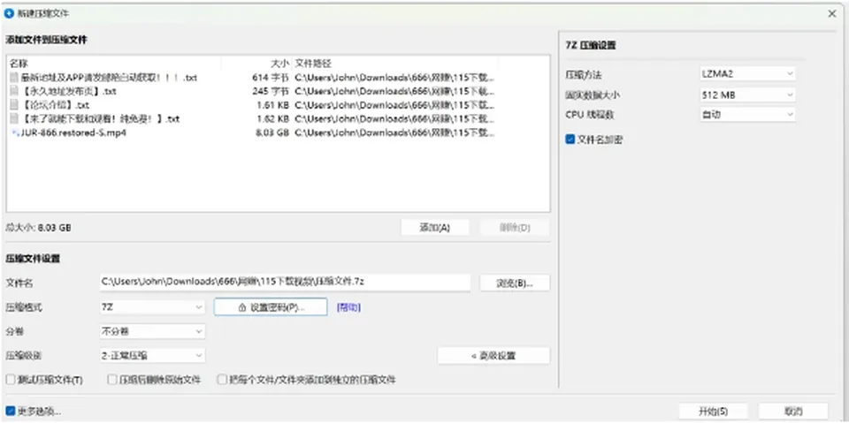Close the new archive dialog window

832,13
